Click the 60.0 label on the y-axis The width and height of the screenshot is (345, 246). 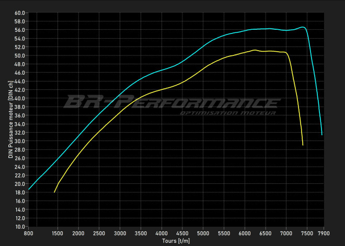(x=20, y=13)
